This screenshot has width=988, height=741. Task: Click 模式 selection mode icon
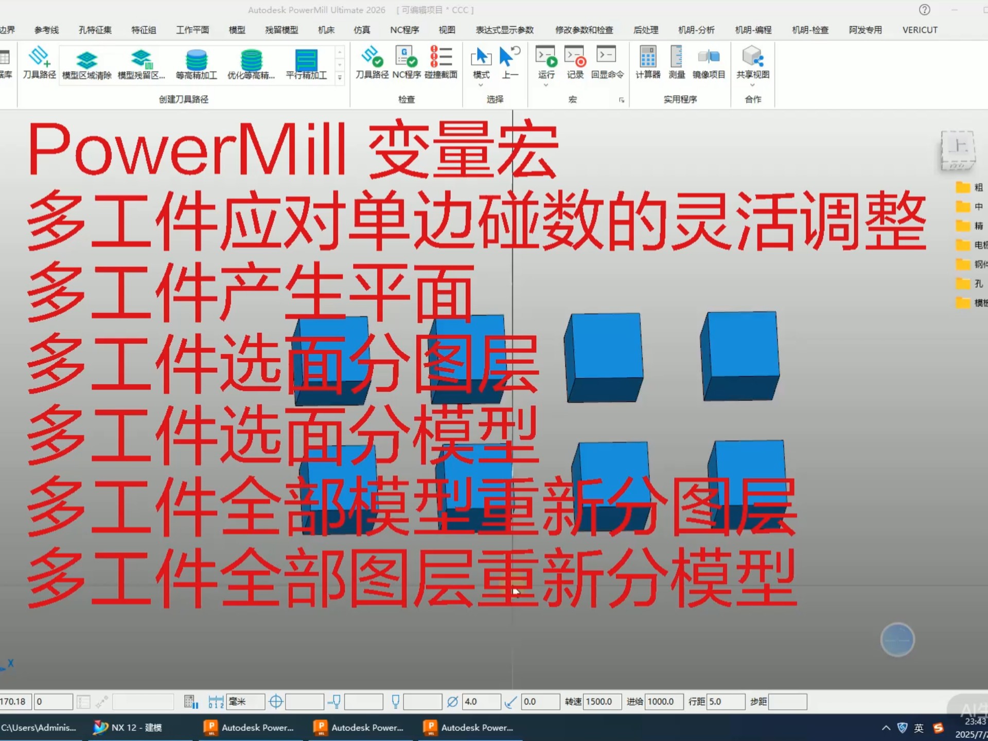click(481, 57)
